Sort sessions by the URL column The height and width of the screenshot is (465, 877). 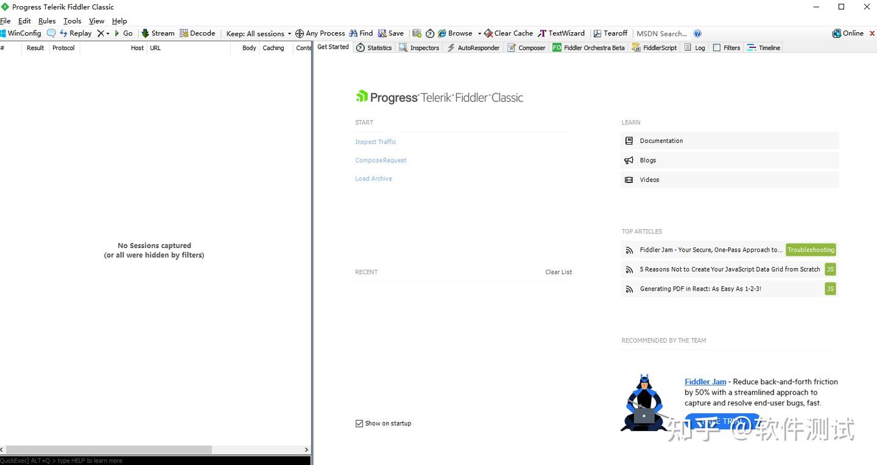tap(189, 48)
